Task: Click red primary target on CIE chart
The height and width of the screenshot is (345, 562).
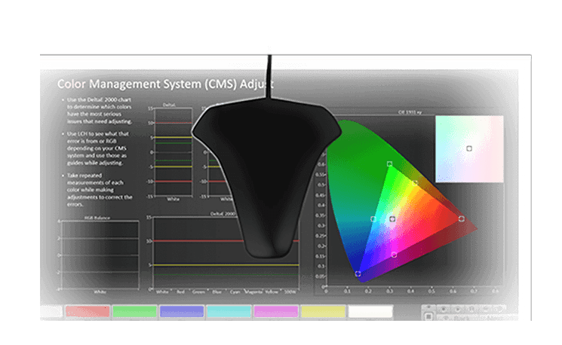Action: coord(461,218)
